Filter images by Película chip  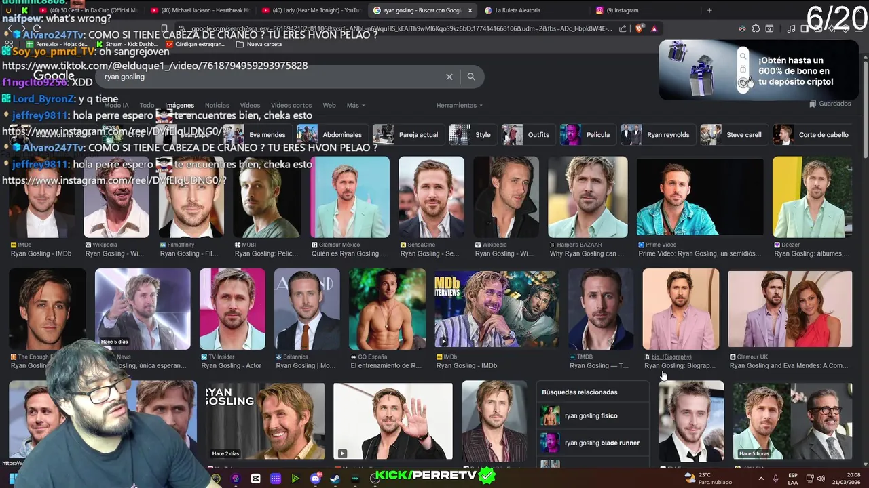point(587,134)
